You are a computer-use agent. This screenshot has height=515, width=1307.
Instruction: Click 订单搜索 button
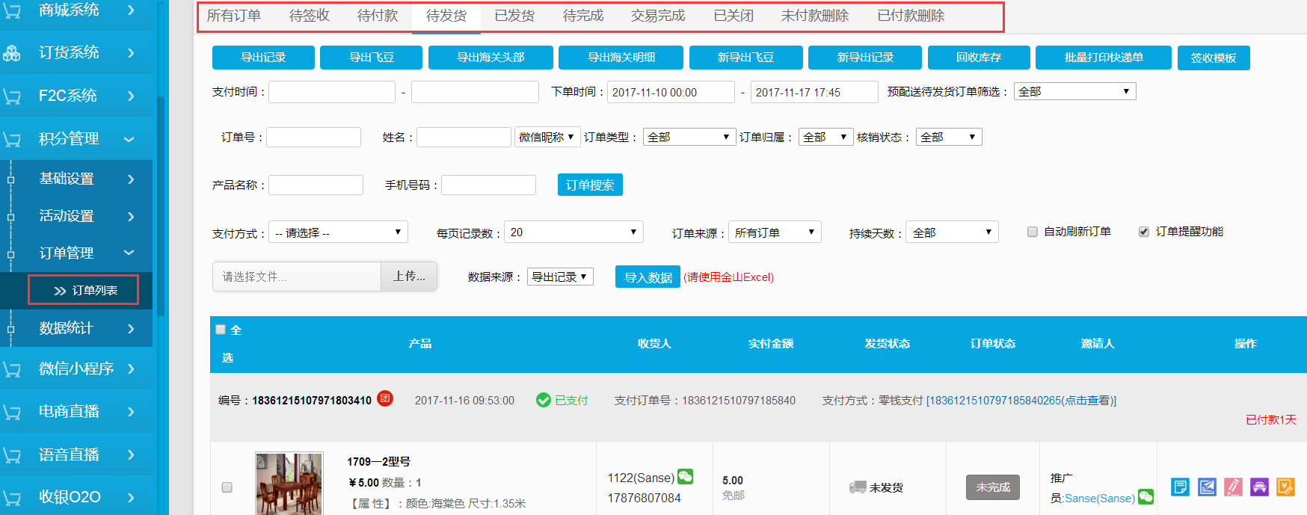pyautogui.click(x=590, y=185)
